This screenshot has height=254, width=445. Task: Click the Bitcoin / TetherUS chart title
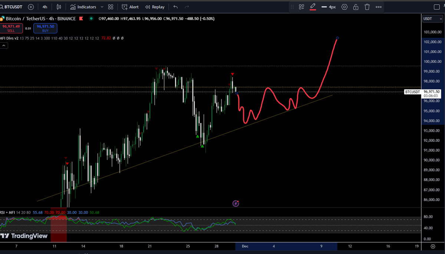(41, 19)
